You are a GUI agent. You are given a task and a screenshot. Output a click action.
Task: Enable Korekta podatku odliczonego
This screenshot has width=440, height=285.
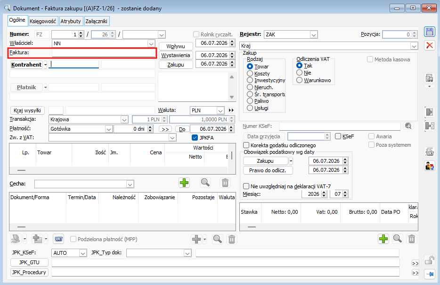tap(246, 145)
